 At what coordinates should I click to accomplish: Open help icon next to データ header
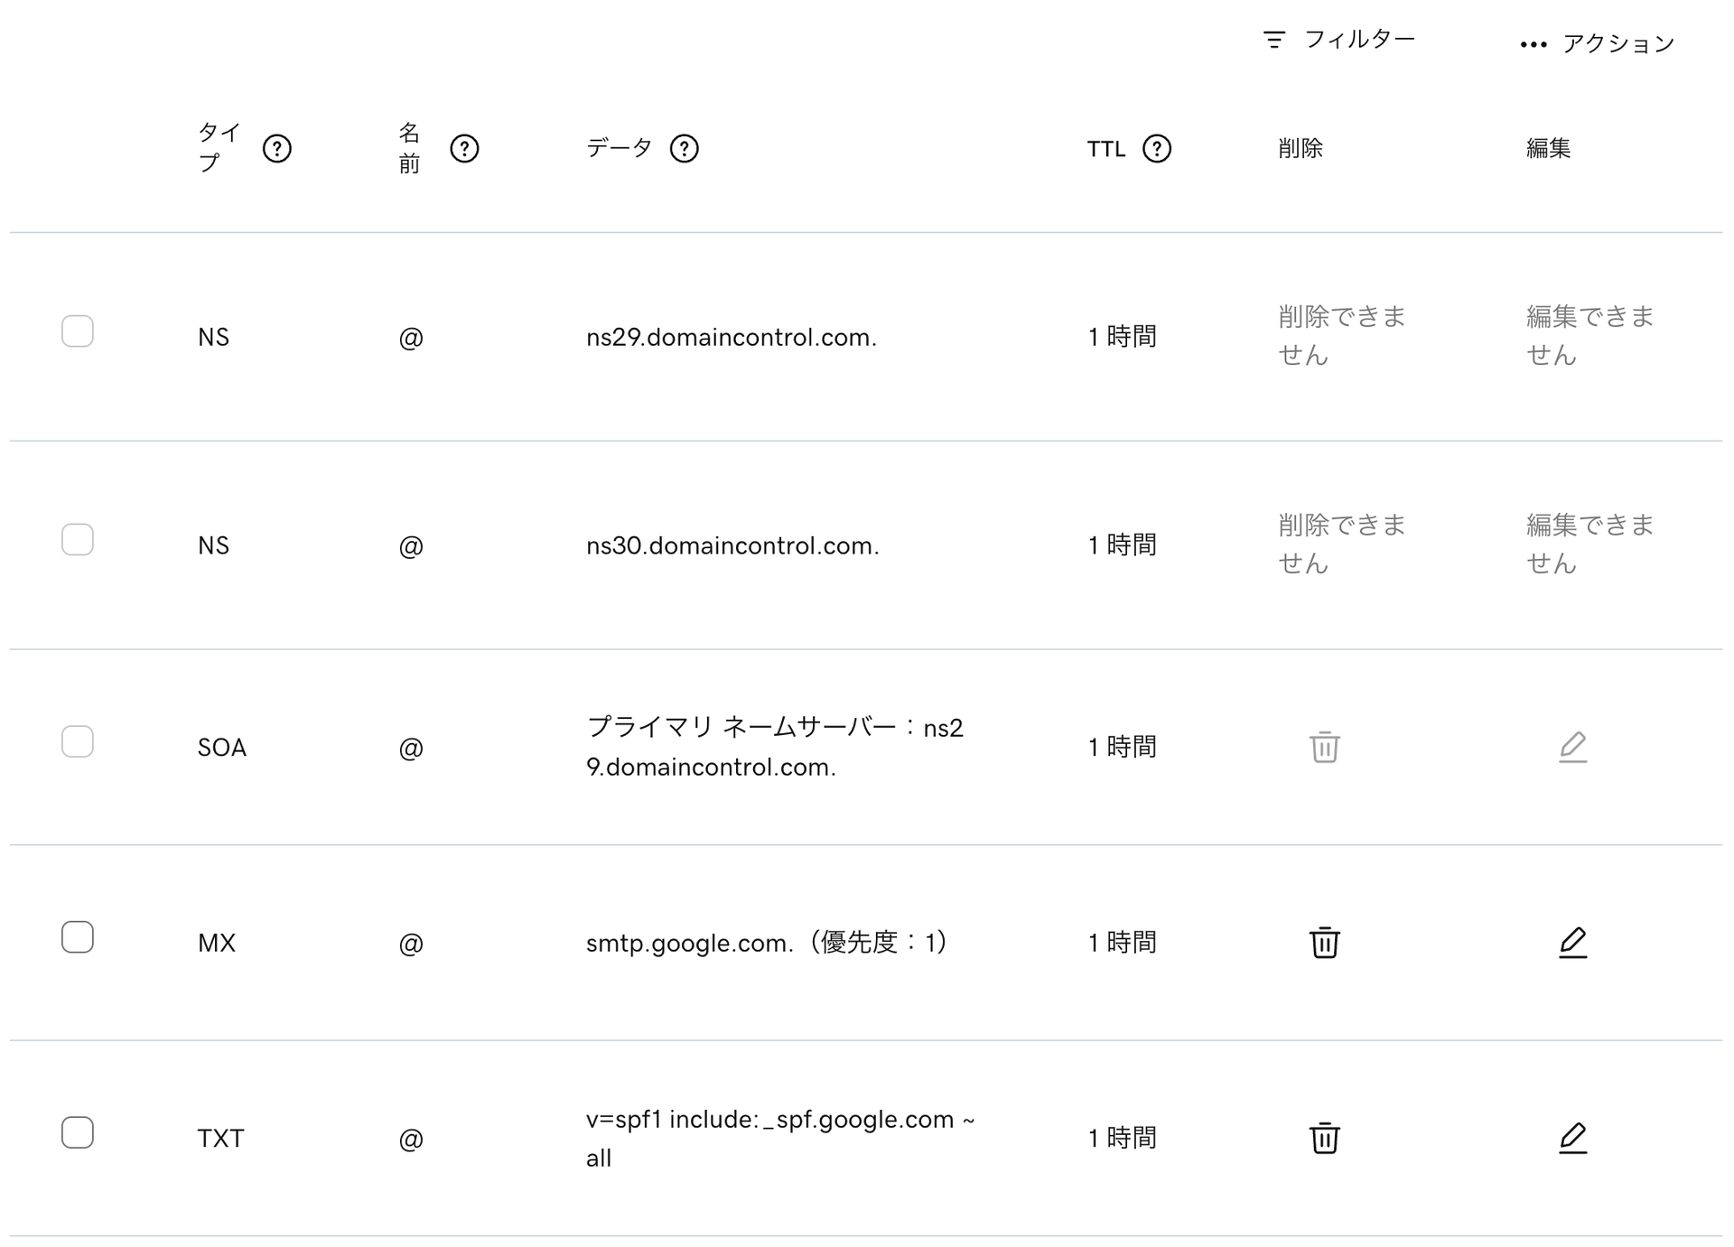click(684, 148)
